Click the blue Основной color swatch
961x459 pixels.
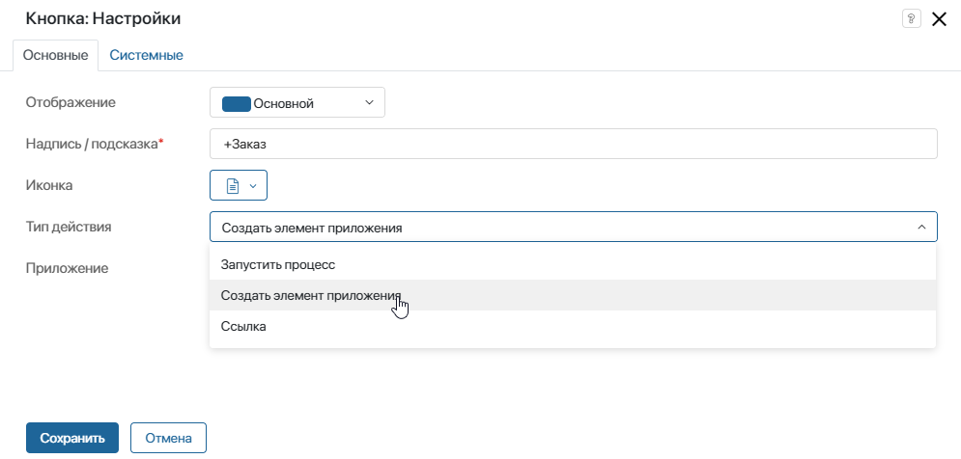[236, 103]
